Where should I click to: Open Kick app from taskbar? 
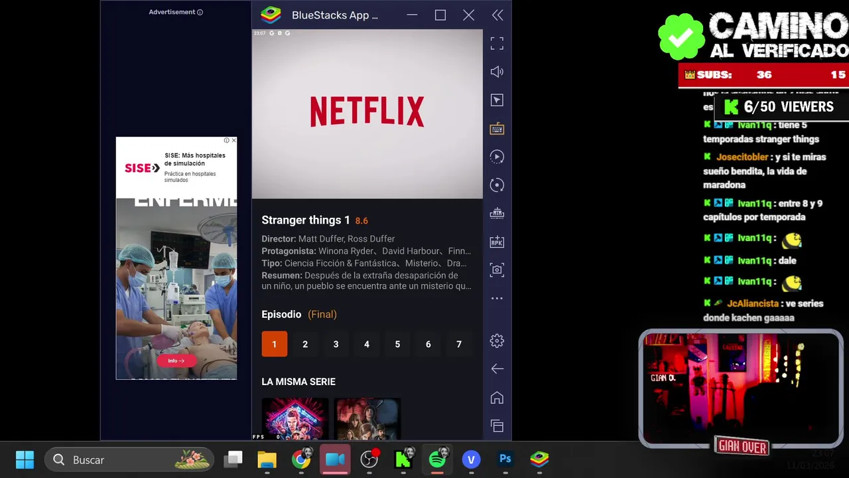(403, 459)
